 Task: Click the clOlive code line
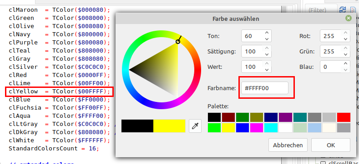point(59,26)
